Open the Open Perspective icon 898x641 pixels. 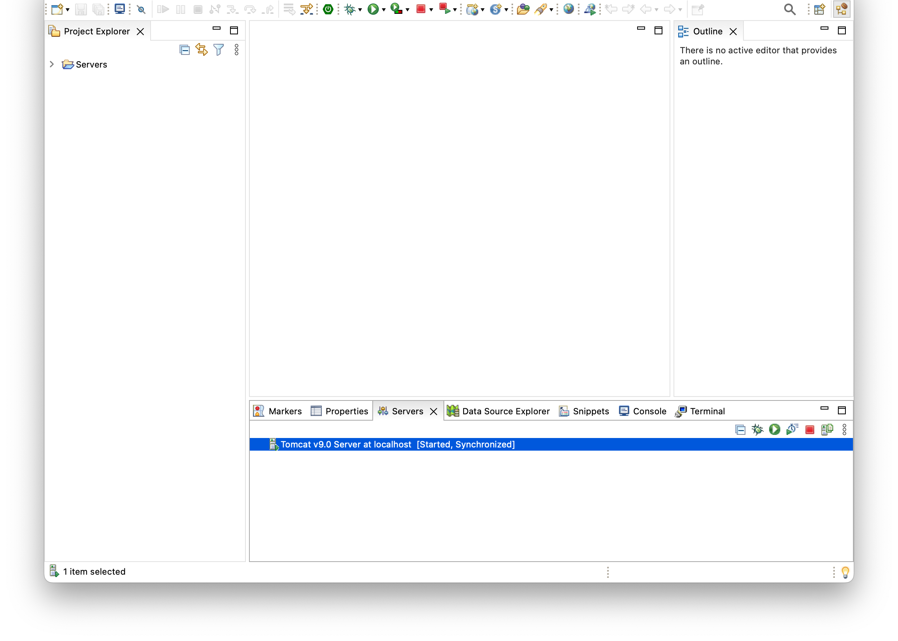[x=820, y=9]
